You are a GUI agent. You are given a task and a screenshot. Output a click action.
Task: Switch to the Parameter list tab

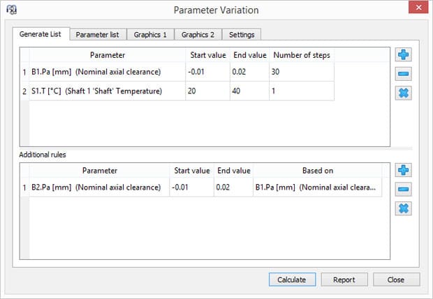point(97,35)
